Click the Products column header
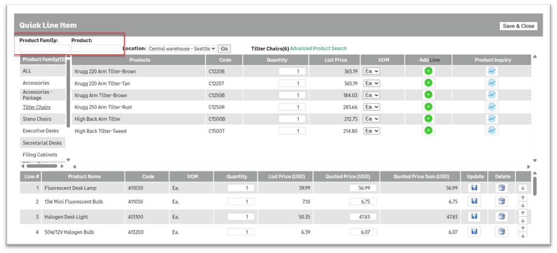The width and height of the screenshot is (557, 253). pos(139,60)
